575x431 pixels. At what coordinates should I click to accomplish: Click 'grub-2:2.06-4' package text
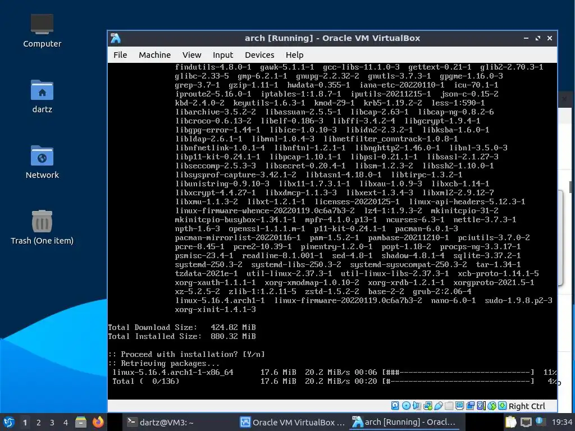[442, 292]
